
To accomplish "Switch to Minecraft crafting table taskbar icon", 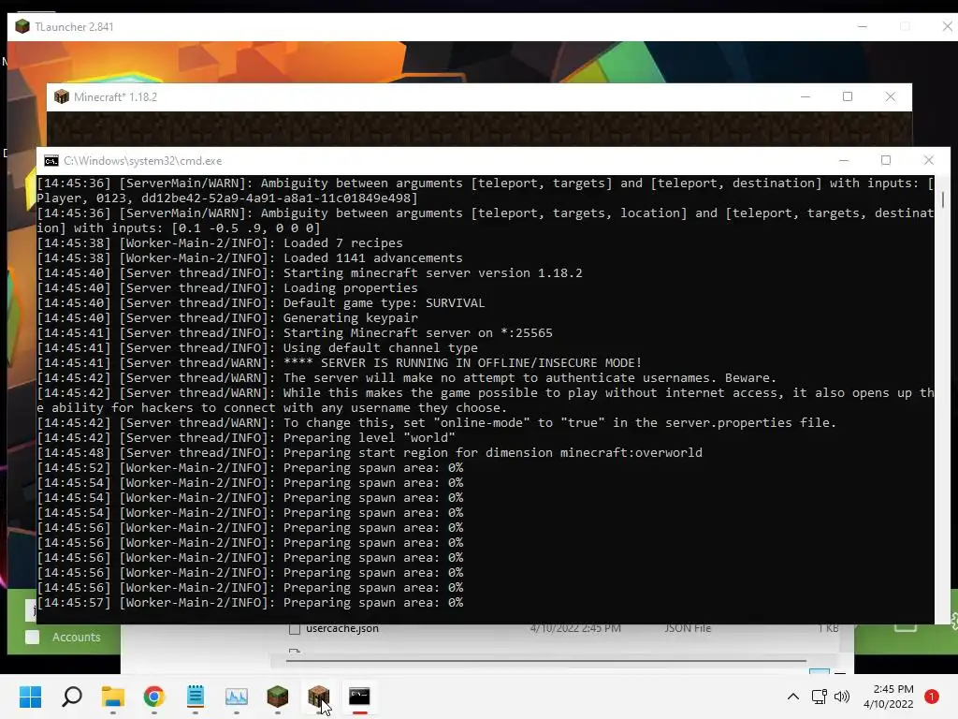I will point(318,697).
